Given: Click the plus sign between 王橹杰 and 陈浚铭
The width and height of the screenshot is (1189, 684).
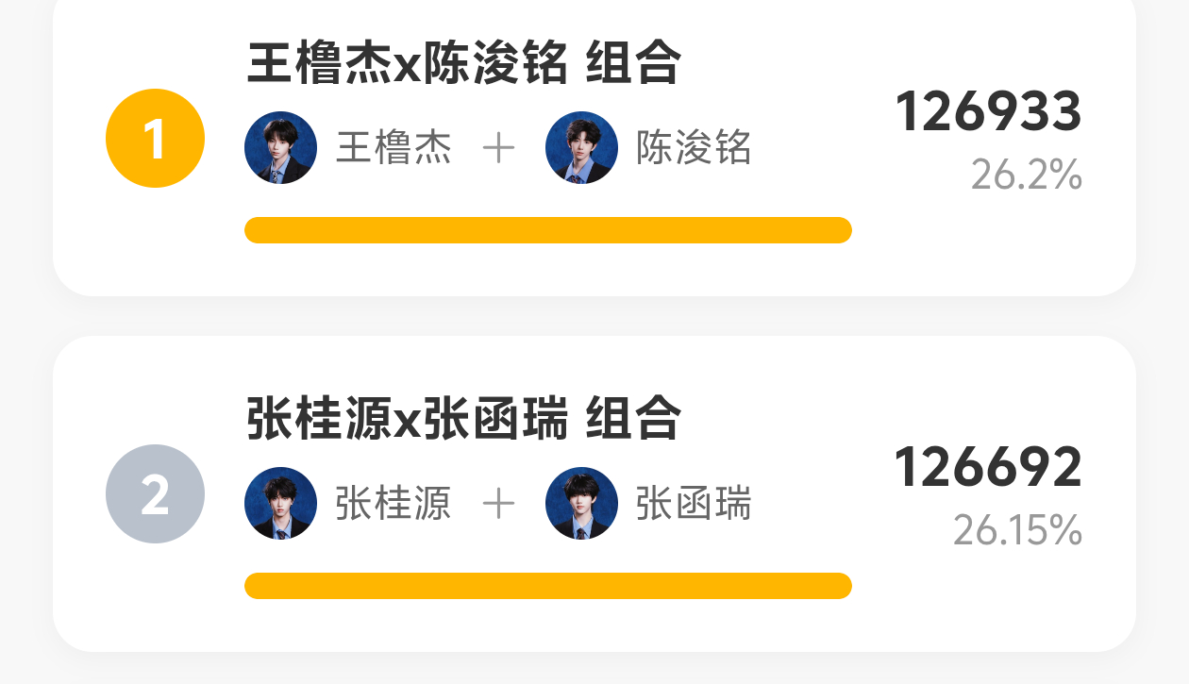Looking at the screenshot, I should click(x=498, y=148).
